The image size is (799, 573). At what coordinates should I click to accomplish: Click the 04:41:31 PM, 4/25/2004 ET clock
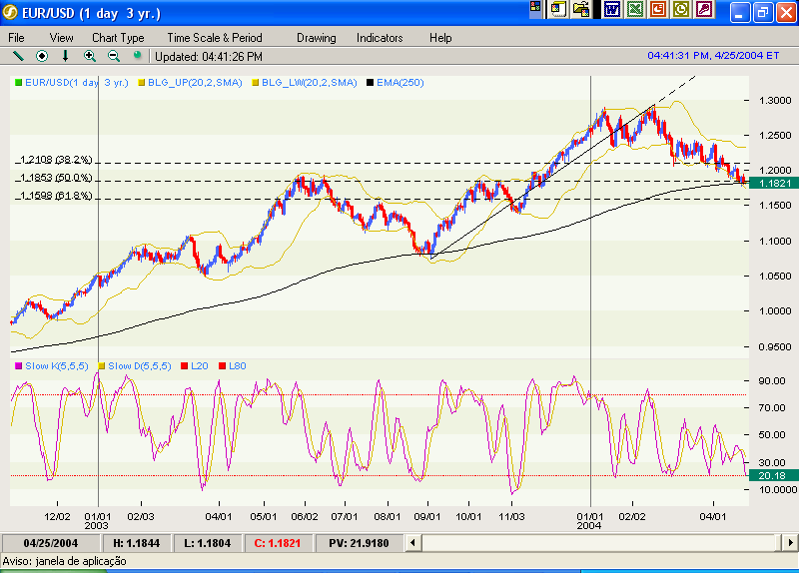713,55
